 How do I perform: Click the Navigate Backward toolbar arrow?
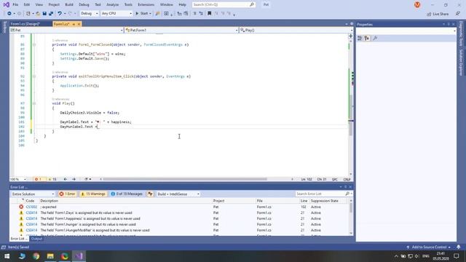pos(9,13)
